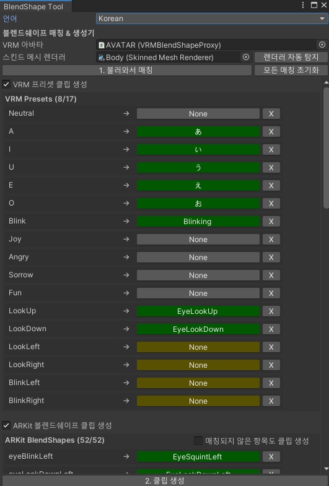Open the Angry blendshape selector showing None

click(198, 258)
